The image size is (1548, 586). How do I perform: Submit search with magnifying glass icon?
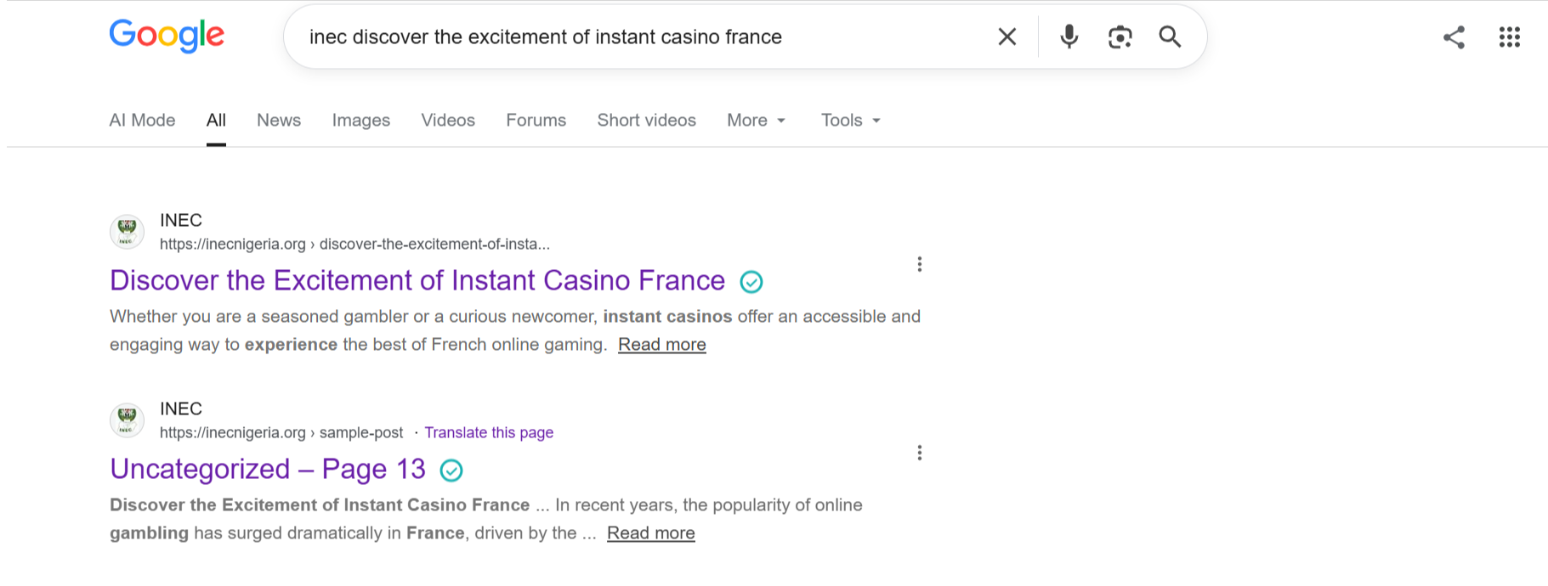[x=1170, y=37]
